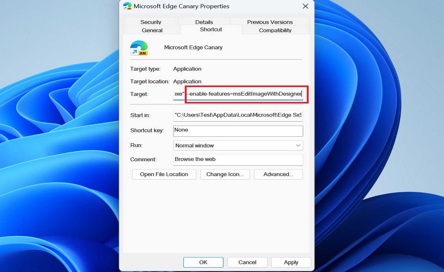This screenshot has width=444, height=272.
Task: Apply the shortcut changes
Action: click(x=290, y=262)
